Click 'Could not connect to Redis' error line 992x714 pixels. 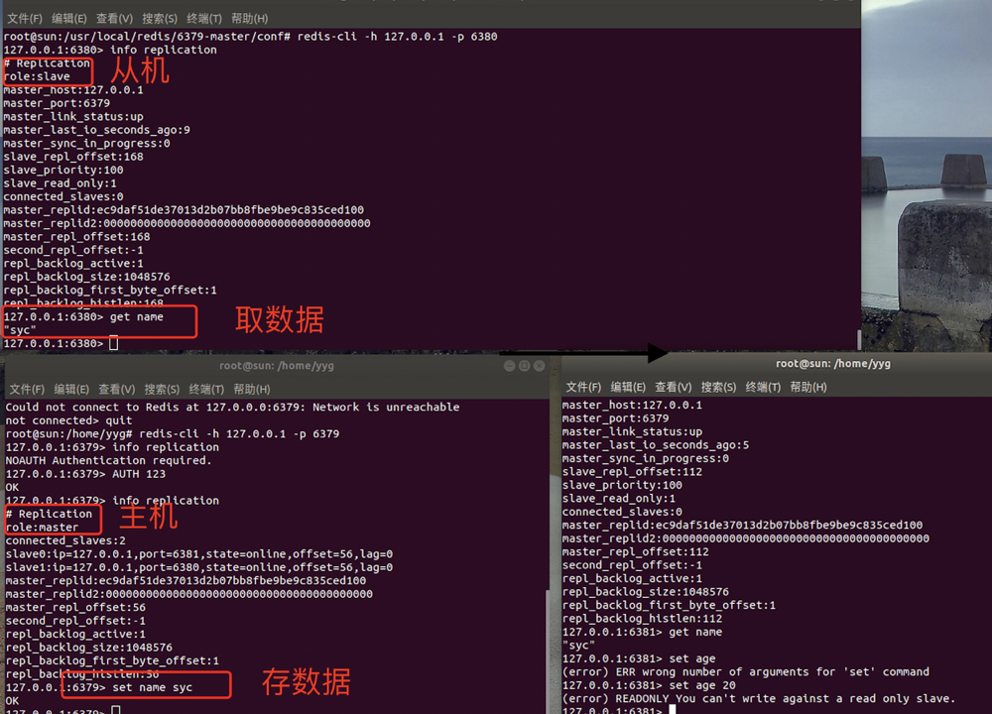click(x=233, y=407)
